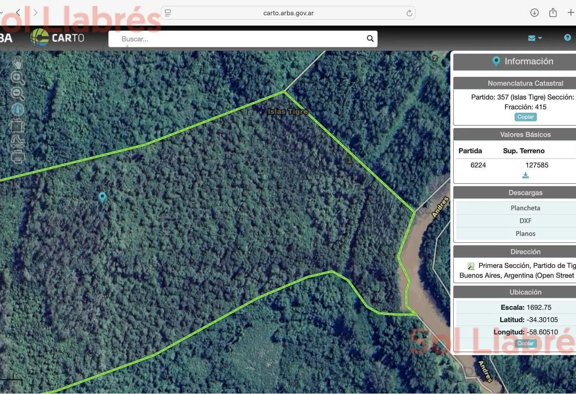The height and width of the screenshot is (394, 576).
Task: Select the pan hand tool
Action: pos(18,62)
